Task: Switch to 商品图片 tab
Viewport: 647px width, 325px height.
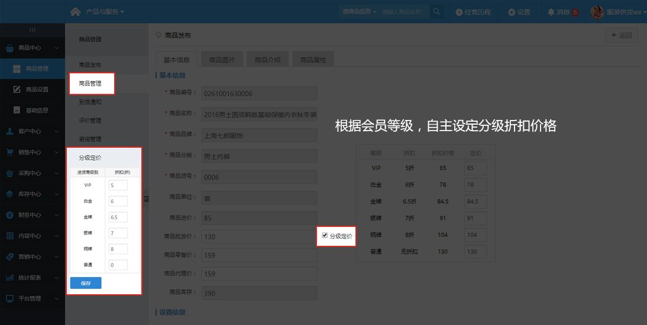Action: [222, 60]
